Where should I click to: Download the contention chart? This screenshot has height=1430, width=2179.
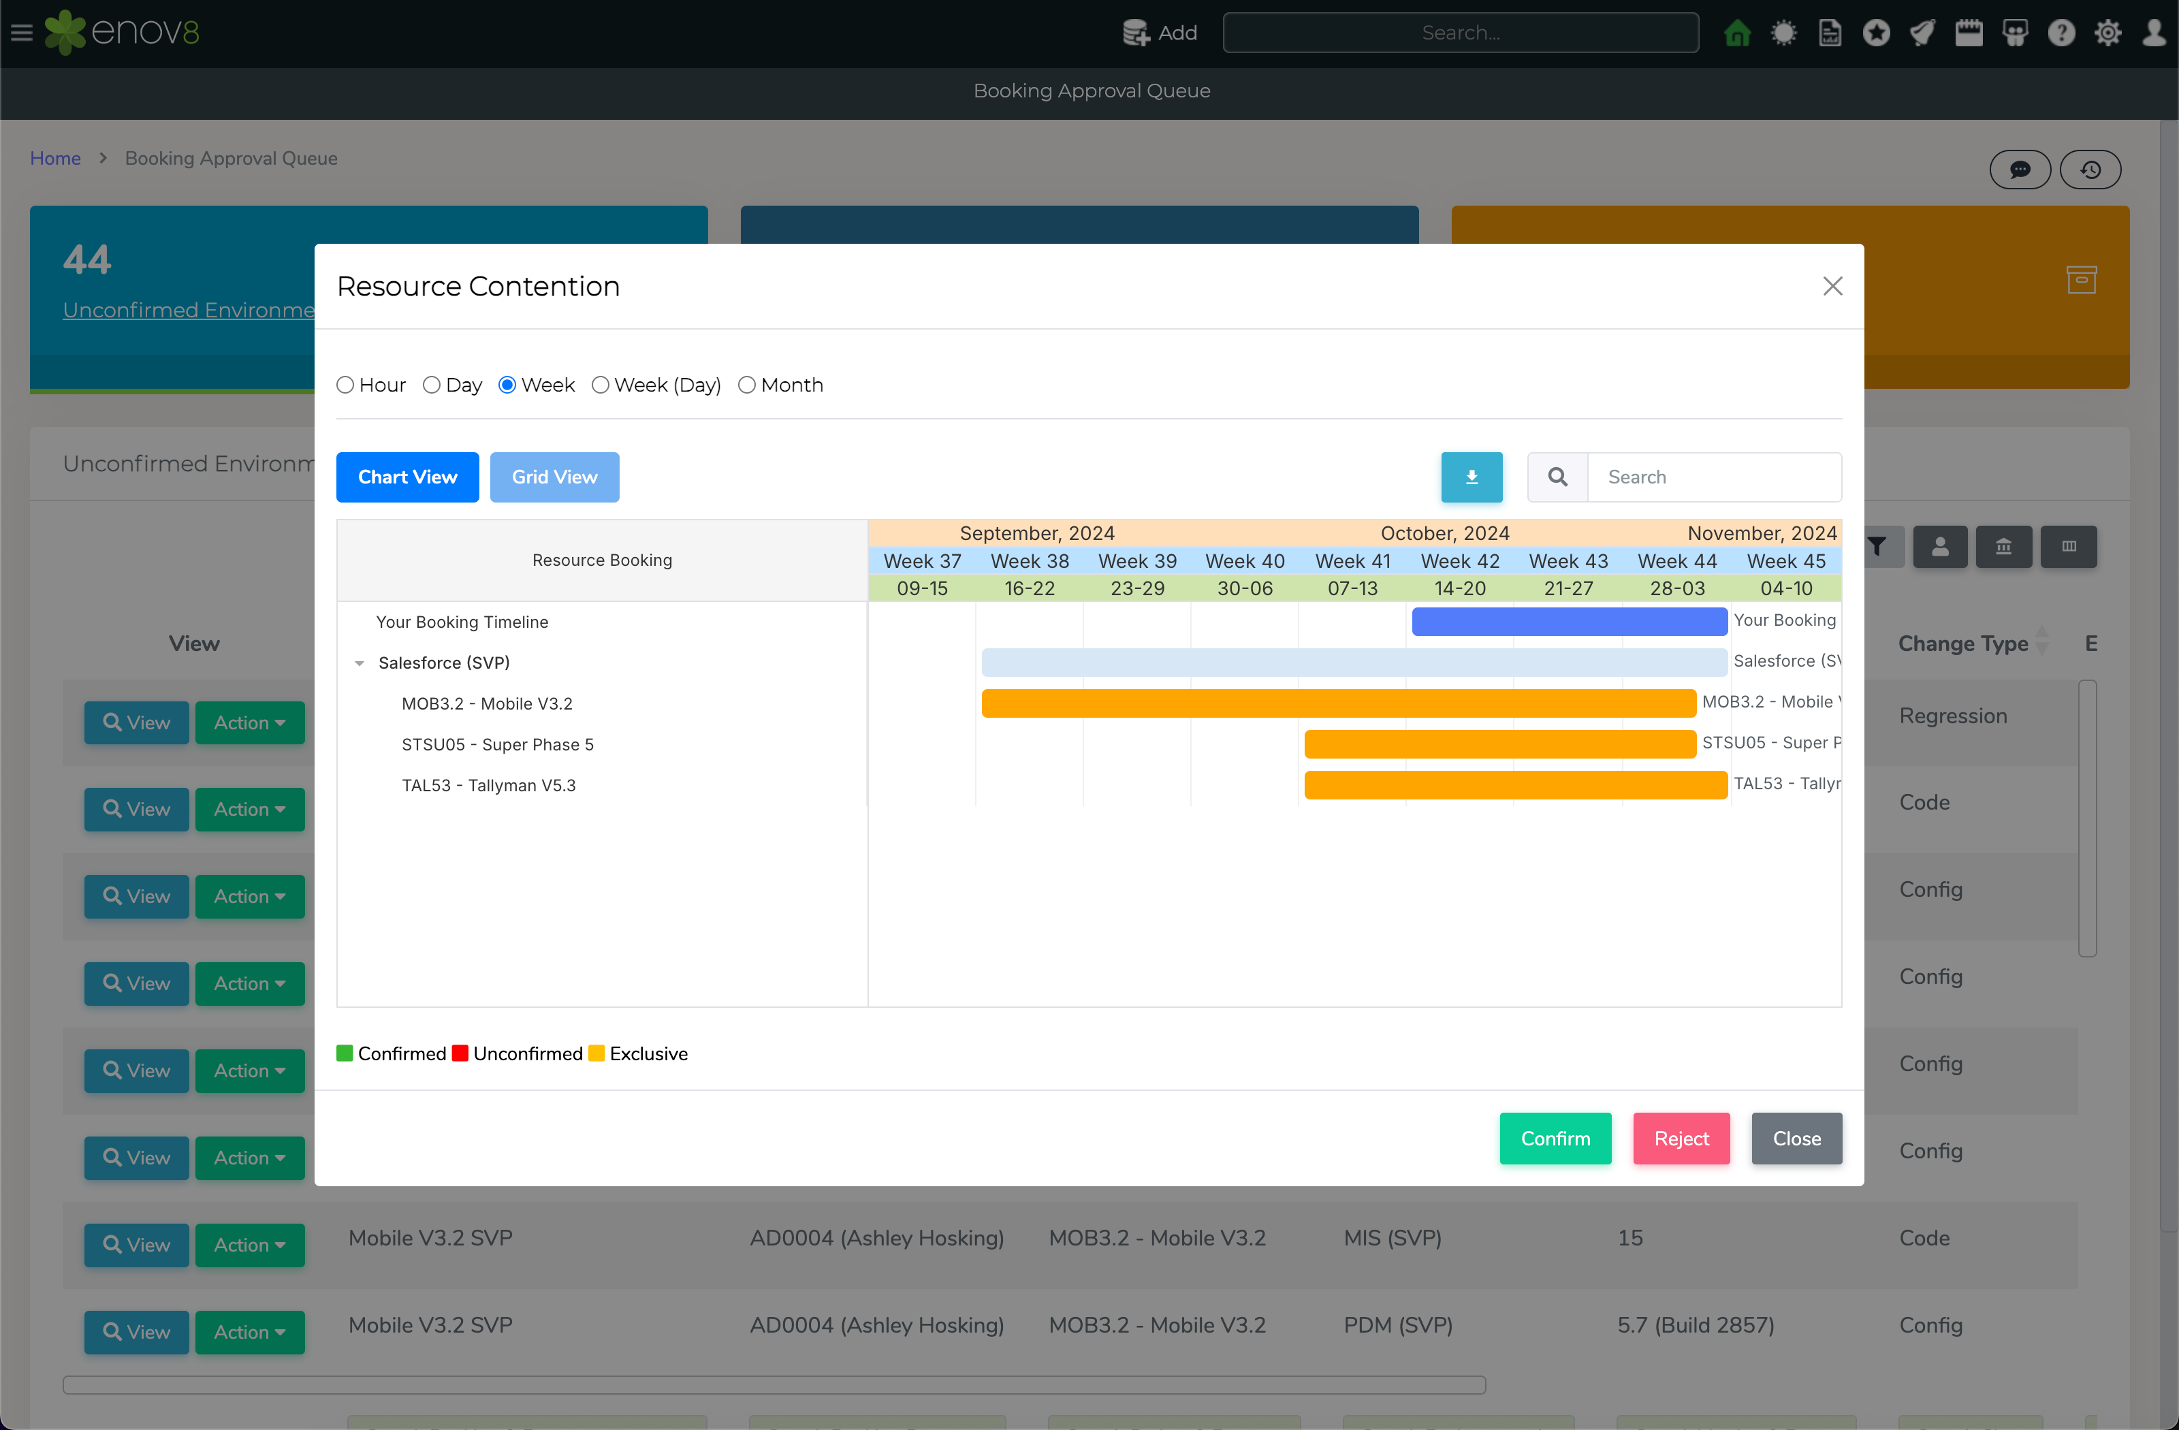1472,477
